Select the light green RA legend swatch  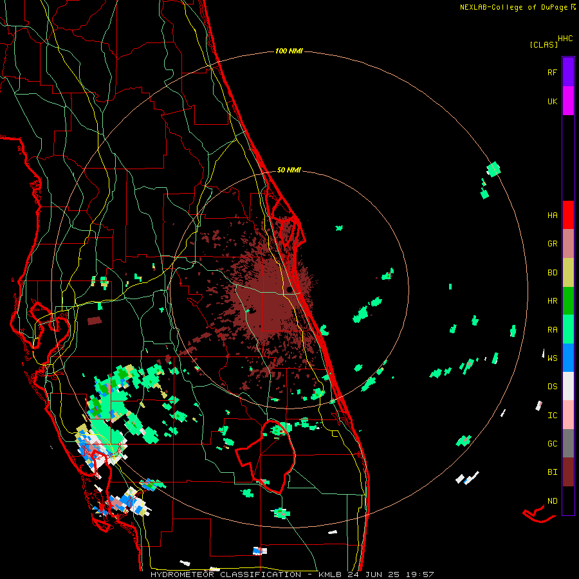click(568, 329)
